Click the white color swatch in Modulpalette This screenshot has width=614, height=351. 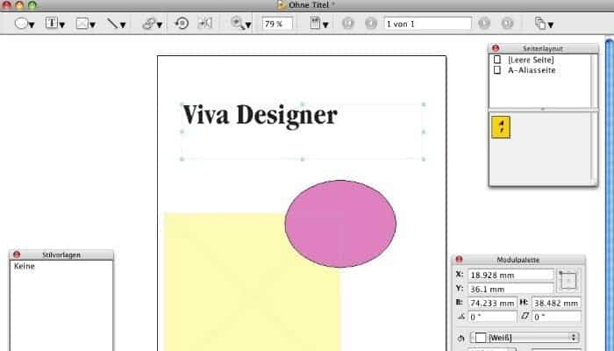[x=481, y=338]
